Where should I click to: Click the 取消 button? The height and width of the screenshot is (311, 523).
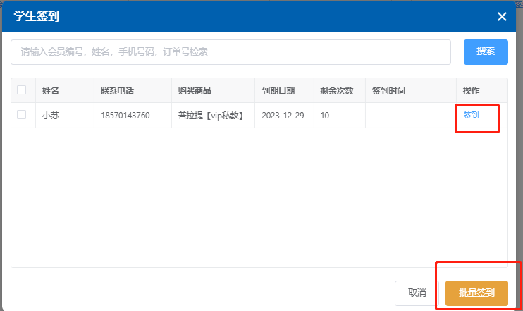[417, 293]
